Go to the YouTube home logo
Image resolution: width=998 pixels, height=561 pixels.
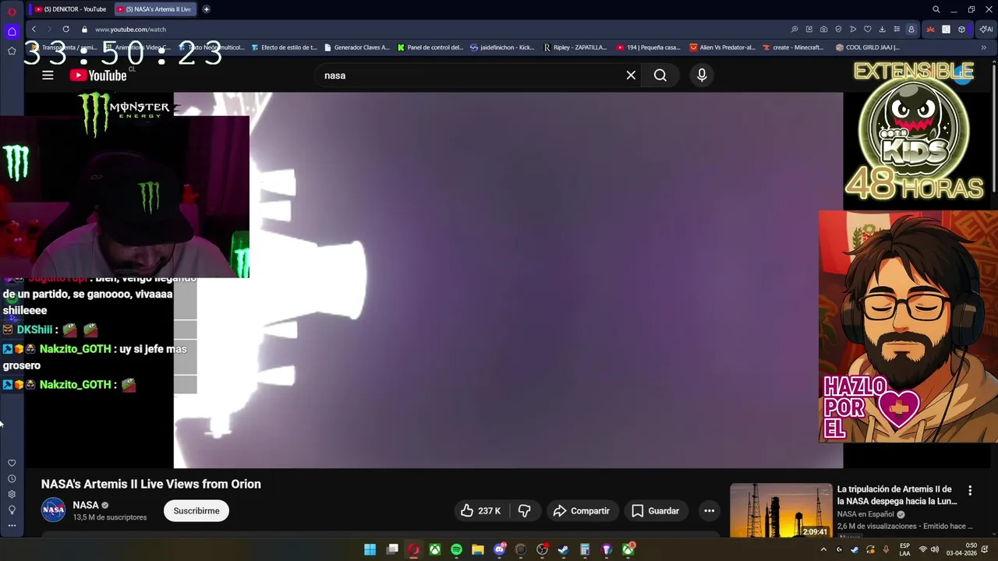coord(98,76)
